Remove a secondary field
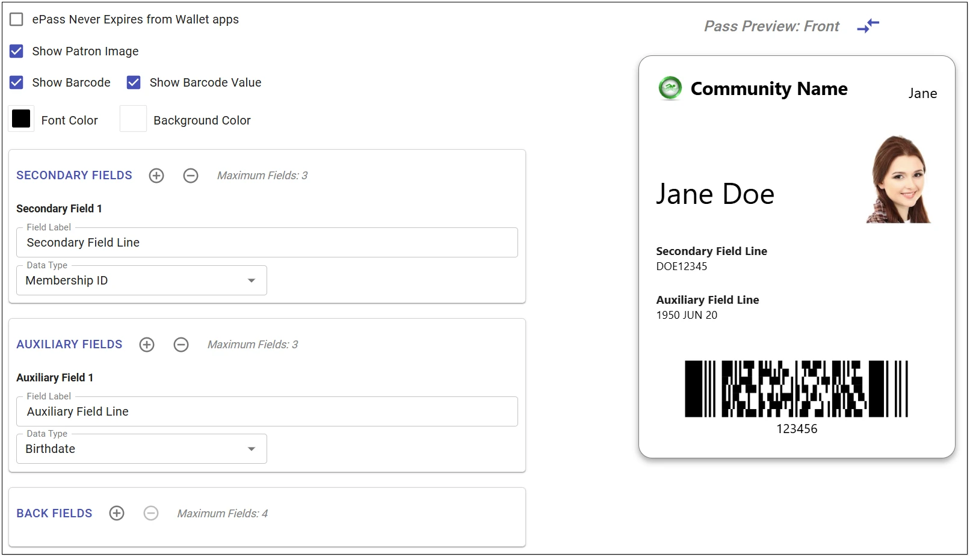This screenshot has height=557, width=970. point(191,176)
